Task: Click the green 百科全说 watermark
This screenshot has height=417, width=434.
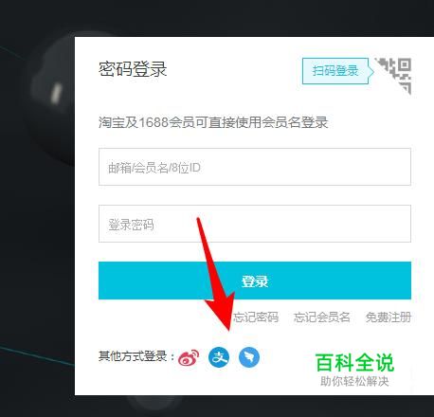Action: click(354, 363)
